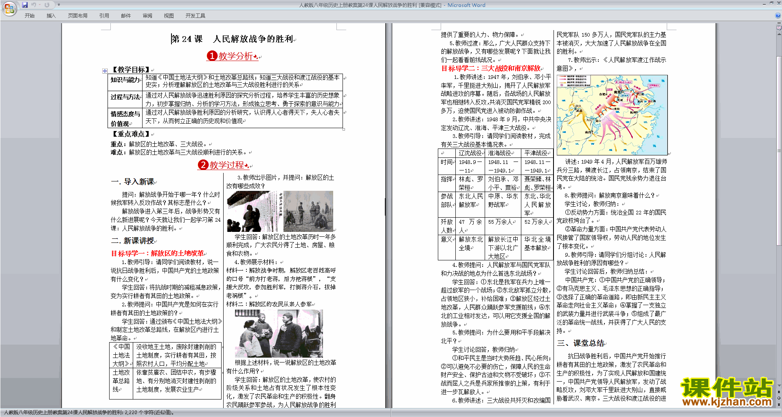Viewport: 782px width, 417px height.
Task: Click red text 目标导学二：三大战役和南京解放
Action: (x=491, y=68)
